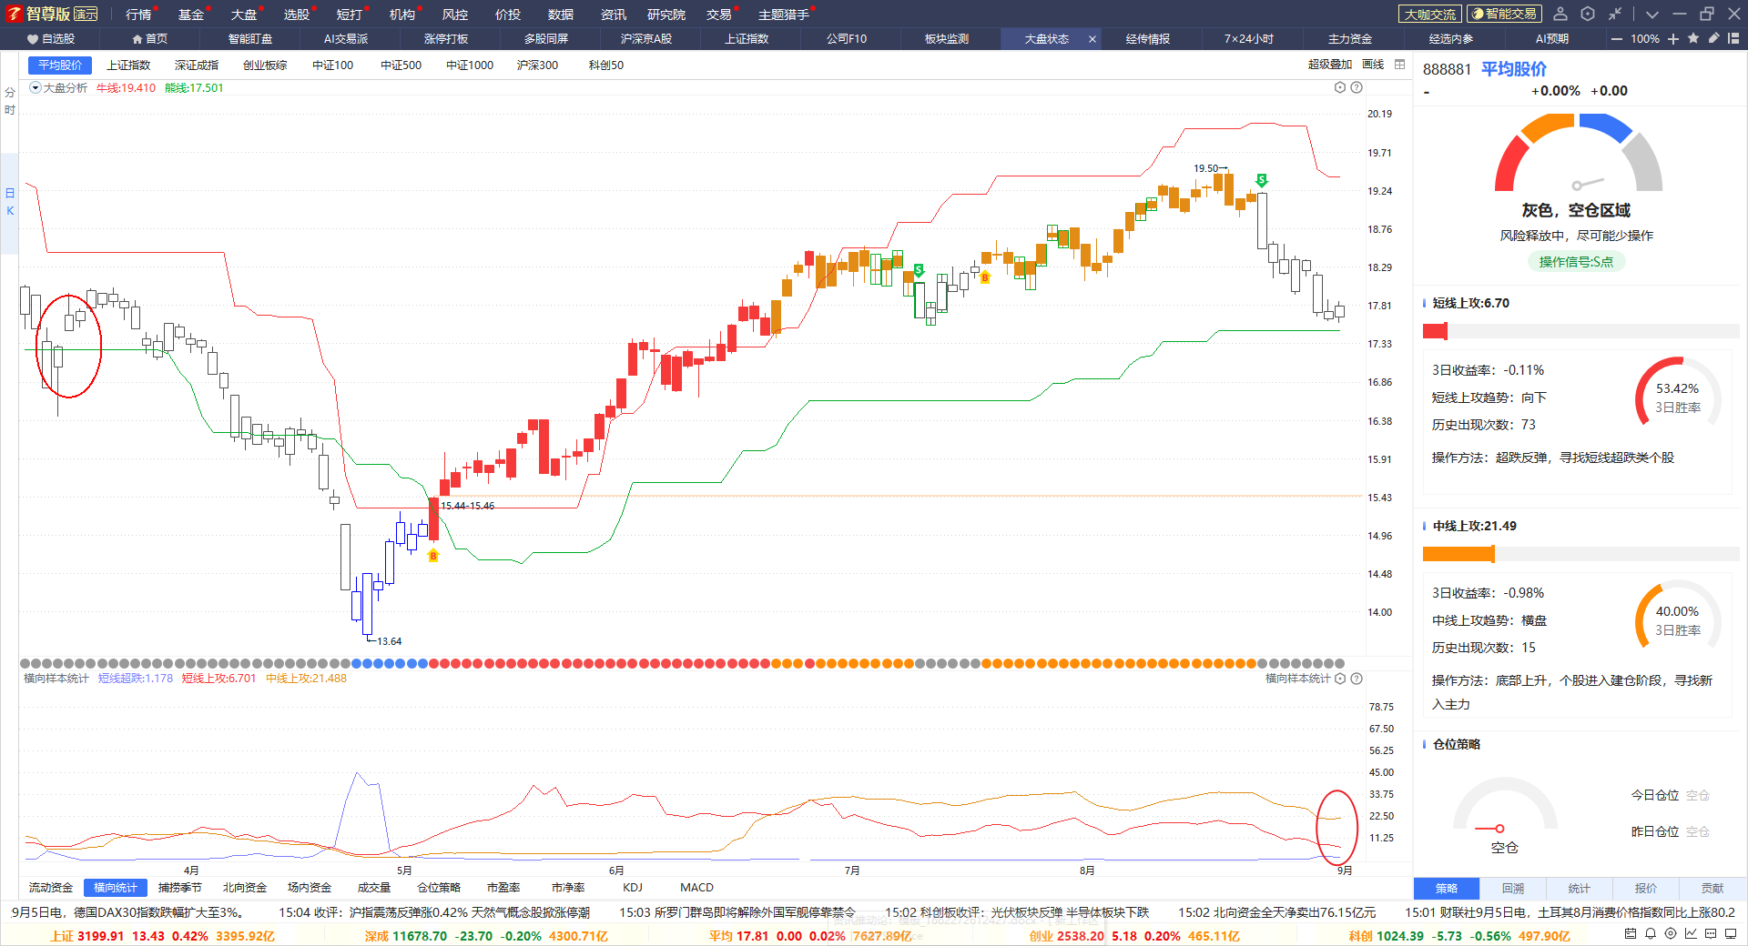Open the 自选股 tab
Image resolution: width=1748 pixels, height=946 pixels.
coord(51,39)
